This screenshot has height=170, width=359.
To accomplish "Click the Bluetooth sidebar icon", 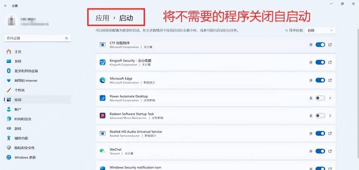I will coord(8,71).
